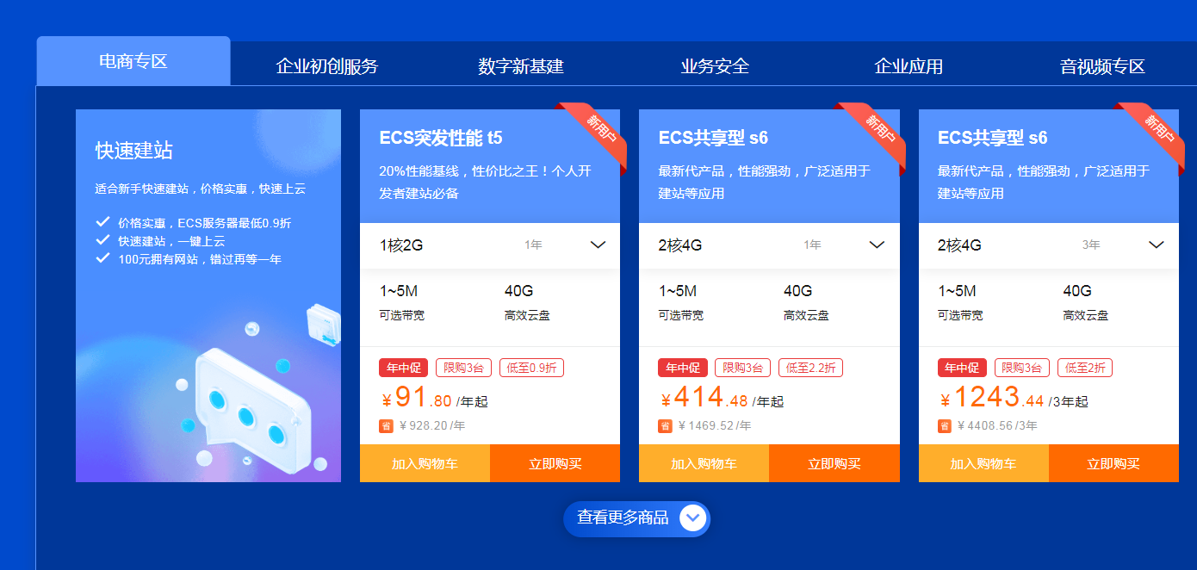Screen dimensions: 1197x570
Task: Click the 低至2.2折 tag
Action: [810, 368]
